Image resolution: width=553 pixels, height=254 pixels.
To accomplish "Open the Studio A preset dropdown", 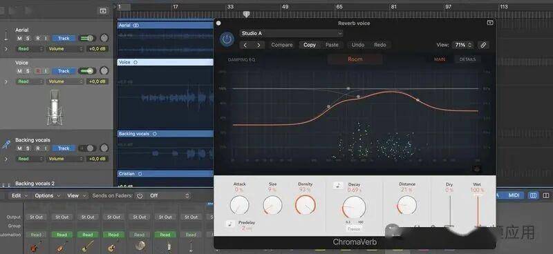I will point(291,33).
